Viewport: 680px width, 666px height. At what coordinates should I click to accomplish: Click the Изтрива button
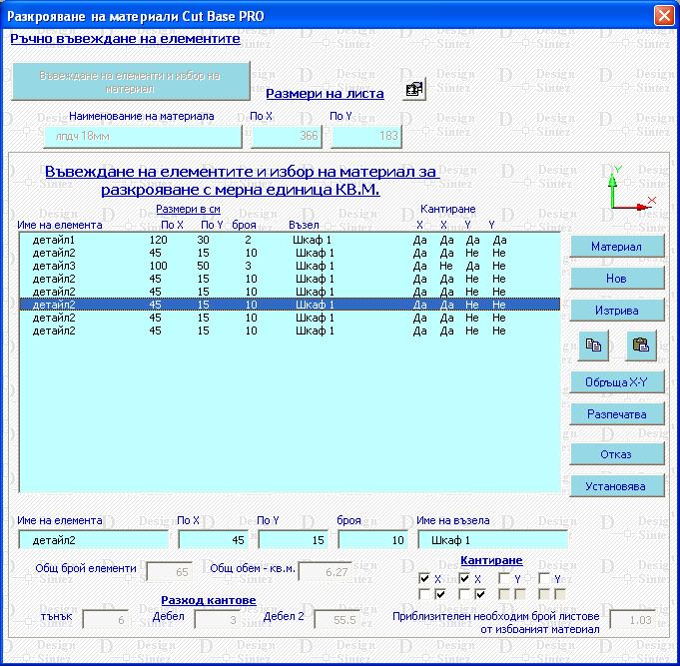pyautogui.click(x=617, y=311)
